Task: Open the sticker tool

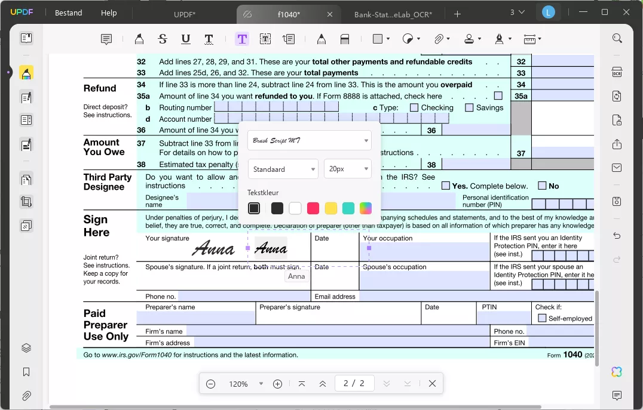Action: (408, 39)
